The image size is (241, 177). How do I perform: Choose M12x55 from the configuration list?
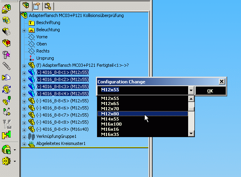coord(143,98)
